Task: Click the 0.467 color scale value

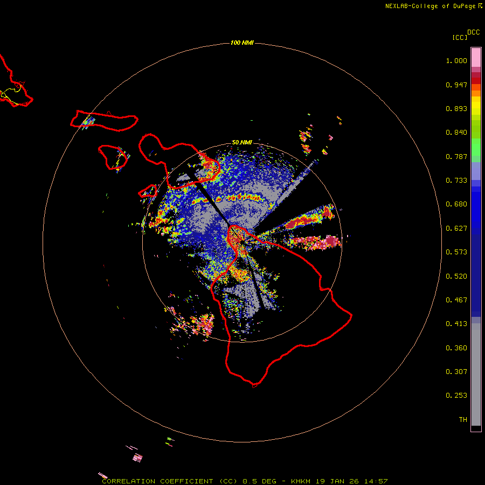Action: (456, 300)
